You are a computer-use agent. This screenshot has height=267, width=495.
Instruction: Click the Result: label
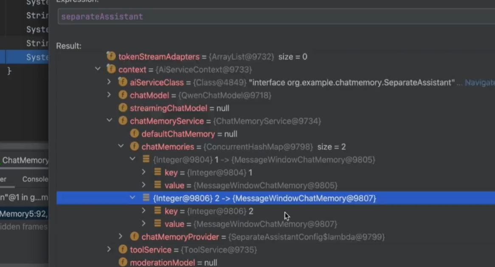(x=69, y=46)
